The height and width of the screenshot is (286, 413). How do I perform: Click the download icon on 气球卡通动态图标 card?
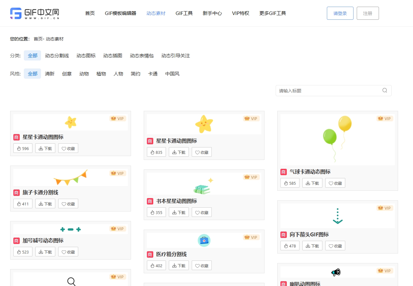(x=307, y=183)
